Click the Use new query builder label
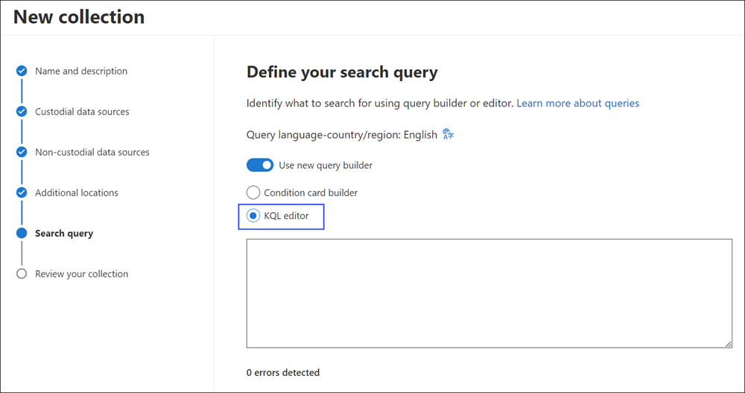The height and width of the screenshot is (393, 745). pyautogui.click(x=326, y=165)
